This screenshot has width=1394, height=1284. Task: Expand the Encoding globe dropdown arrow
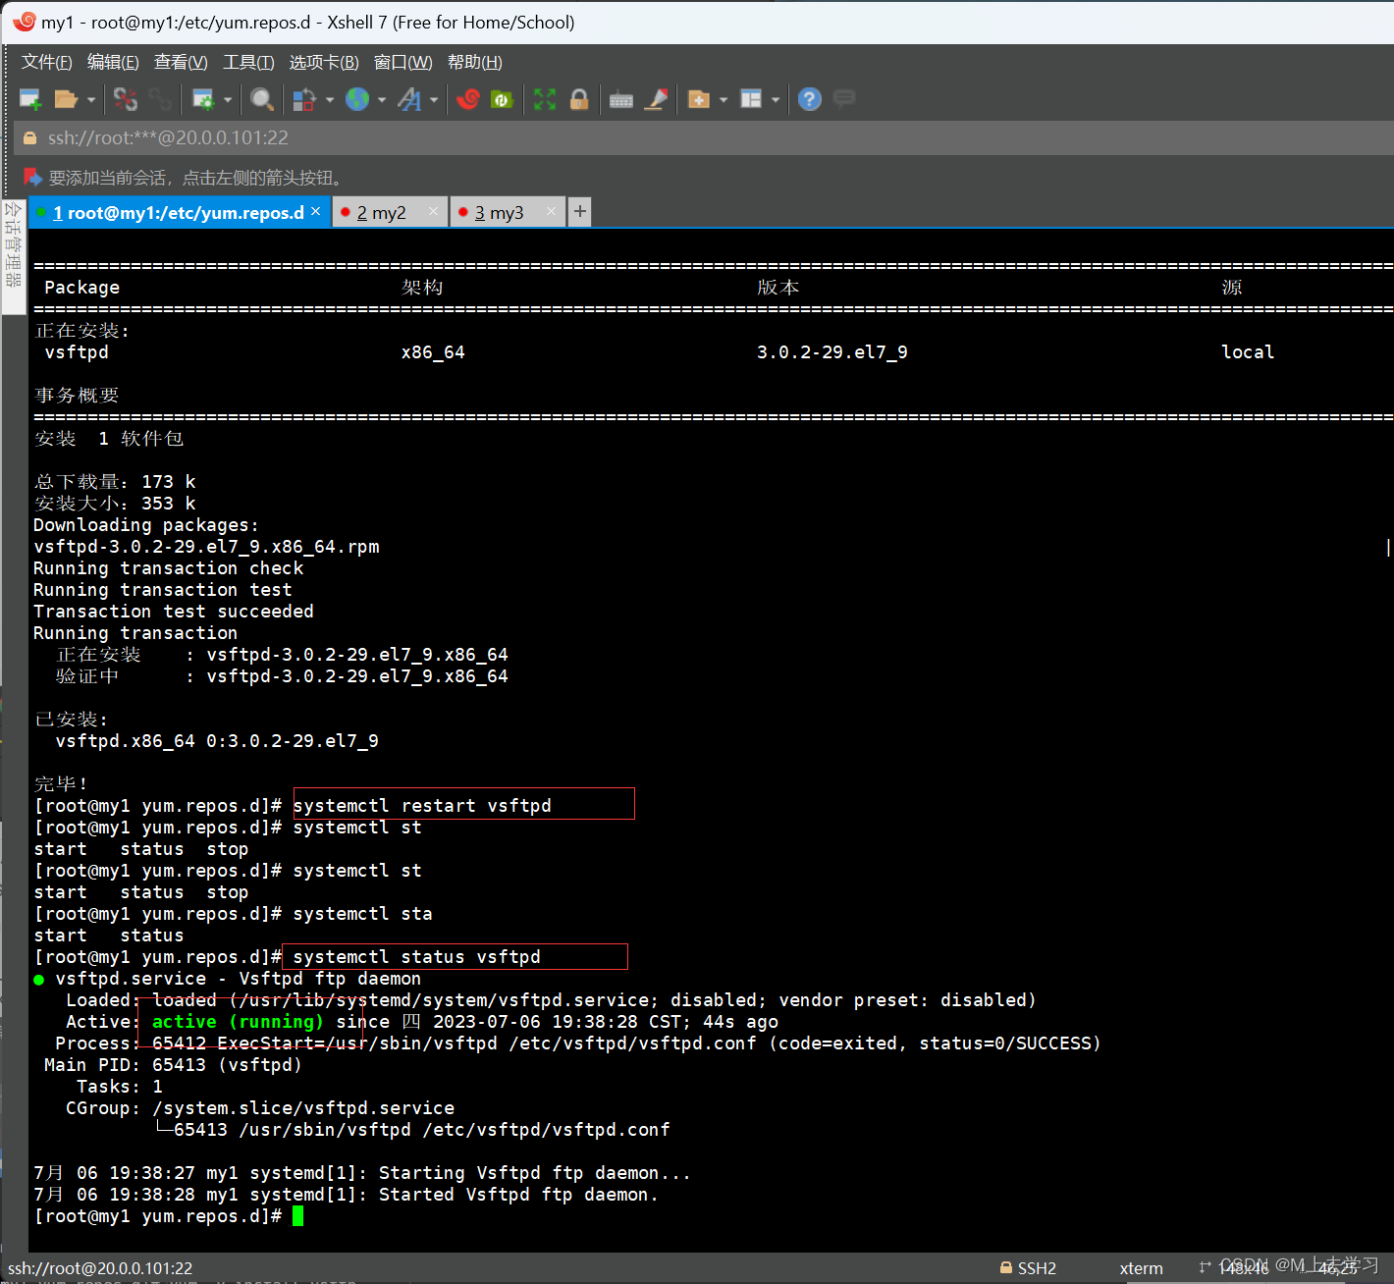pos(382,99)
